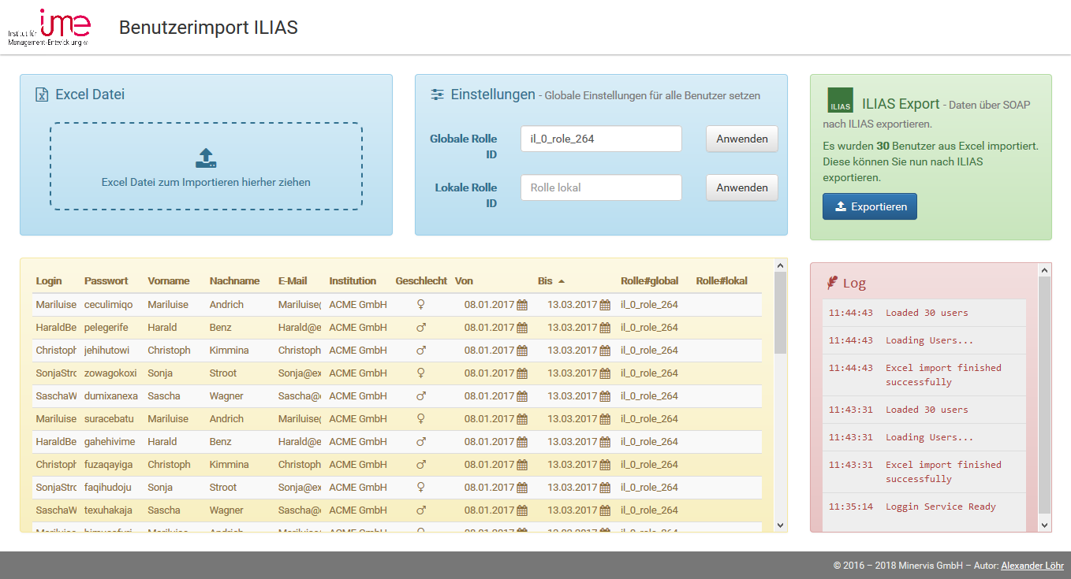Open Bis calendar in zowagokoxi row
Viewport: 1071px width, 579px height.
[x=605, y=373]
